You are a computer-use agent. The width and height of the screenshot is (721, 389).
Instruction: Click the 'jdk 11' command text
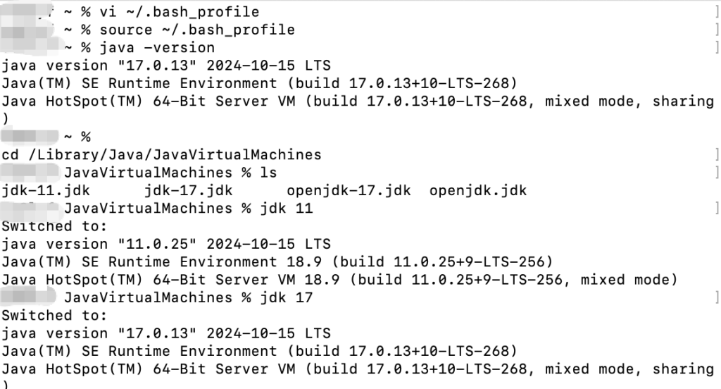[287, 208]
